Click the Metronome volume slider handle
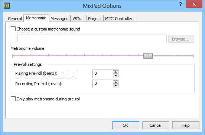Viewport: 205px width, 135px height. [x=148, y=56]
